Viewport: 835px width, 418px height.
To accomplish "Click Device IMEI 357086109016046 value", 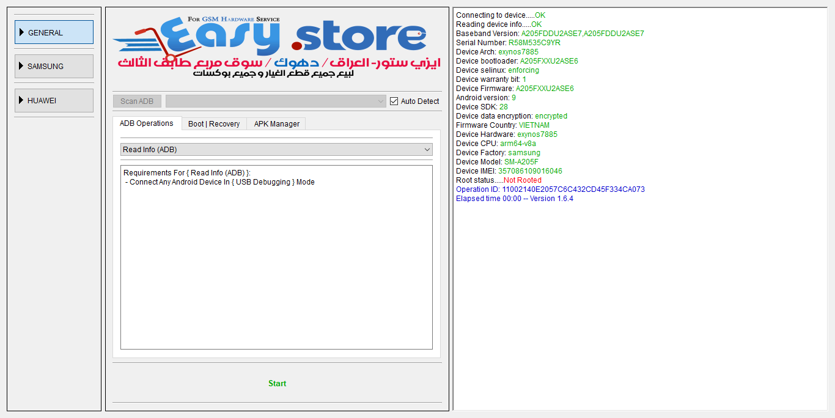I will click(530, 171).
